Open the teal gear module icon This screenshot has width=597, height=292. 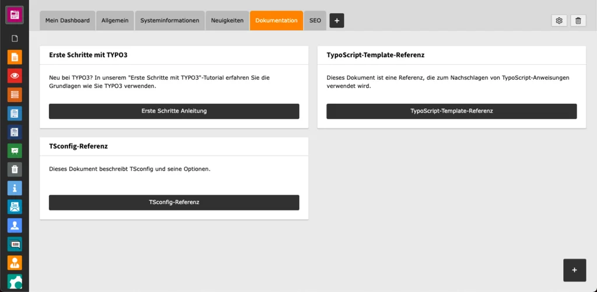[x=15, y=281]
